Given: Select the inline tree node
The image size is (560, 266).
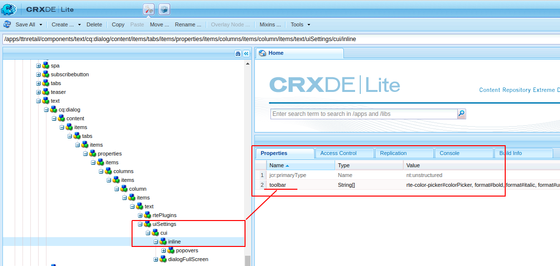Looking at the screenshot, I should coord(174,242).
